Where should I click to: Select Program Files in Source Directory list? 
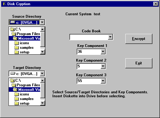tap(25, 34)
